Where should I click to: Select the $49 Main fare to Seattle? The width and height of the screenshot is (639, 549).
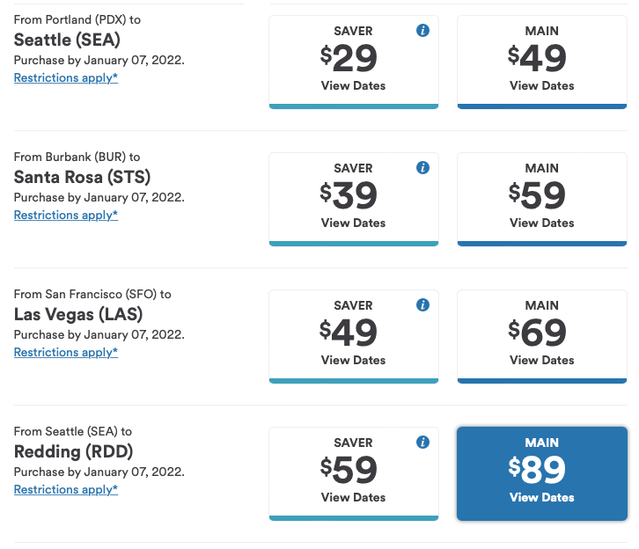click(x=541, y=60)
